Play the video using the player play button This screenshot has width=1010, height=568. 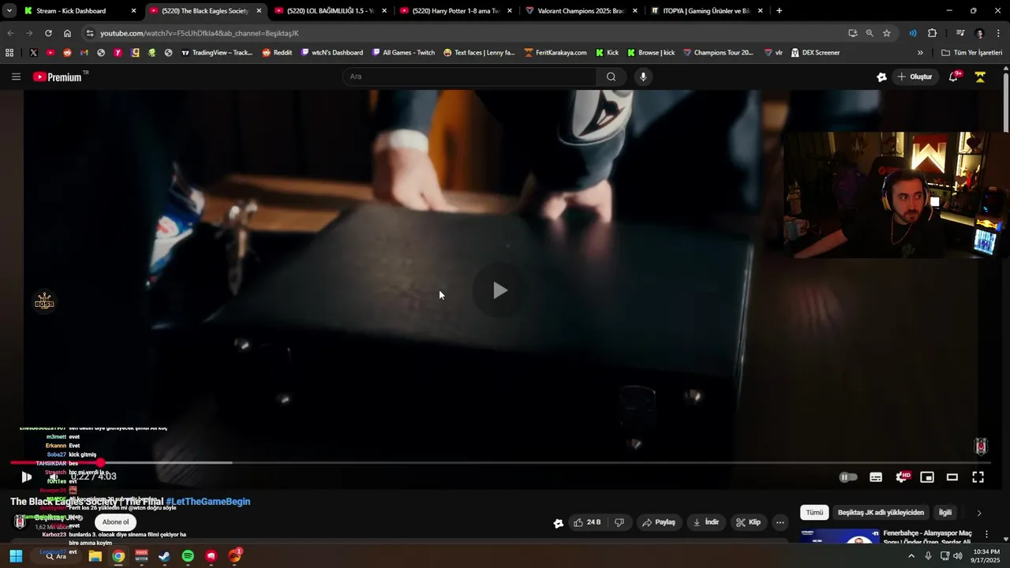(x=26, y=476)
